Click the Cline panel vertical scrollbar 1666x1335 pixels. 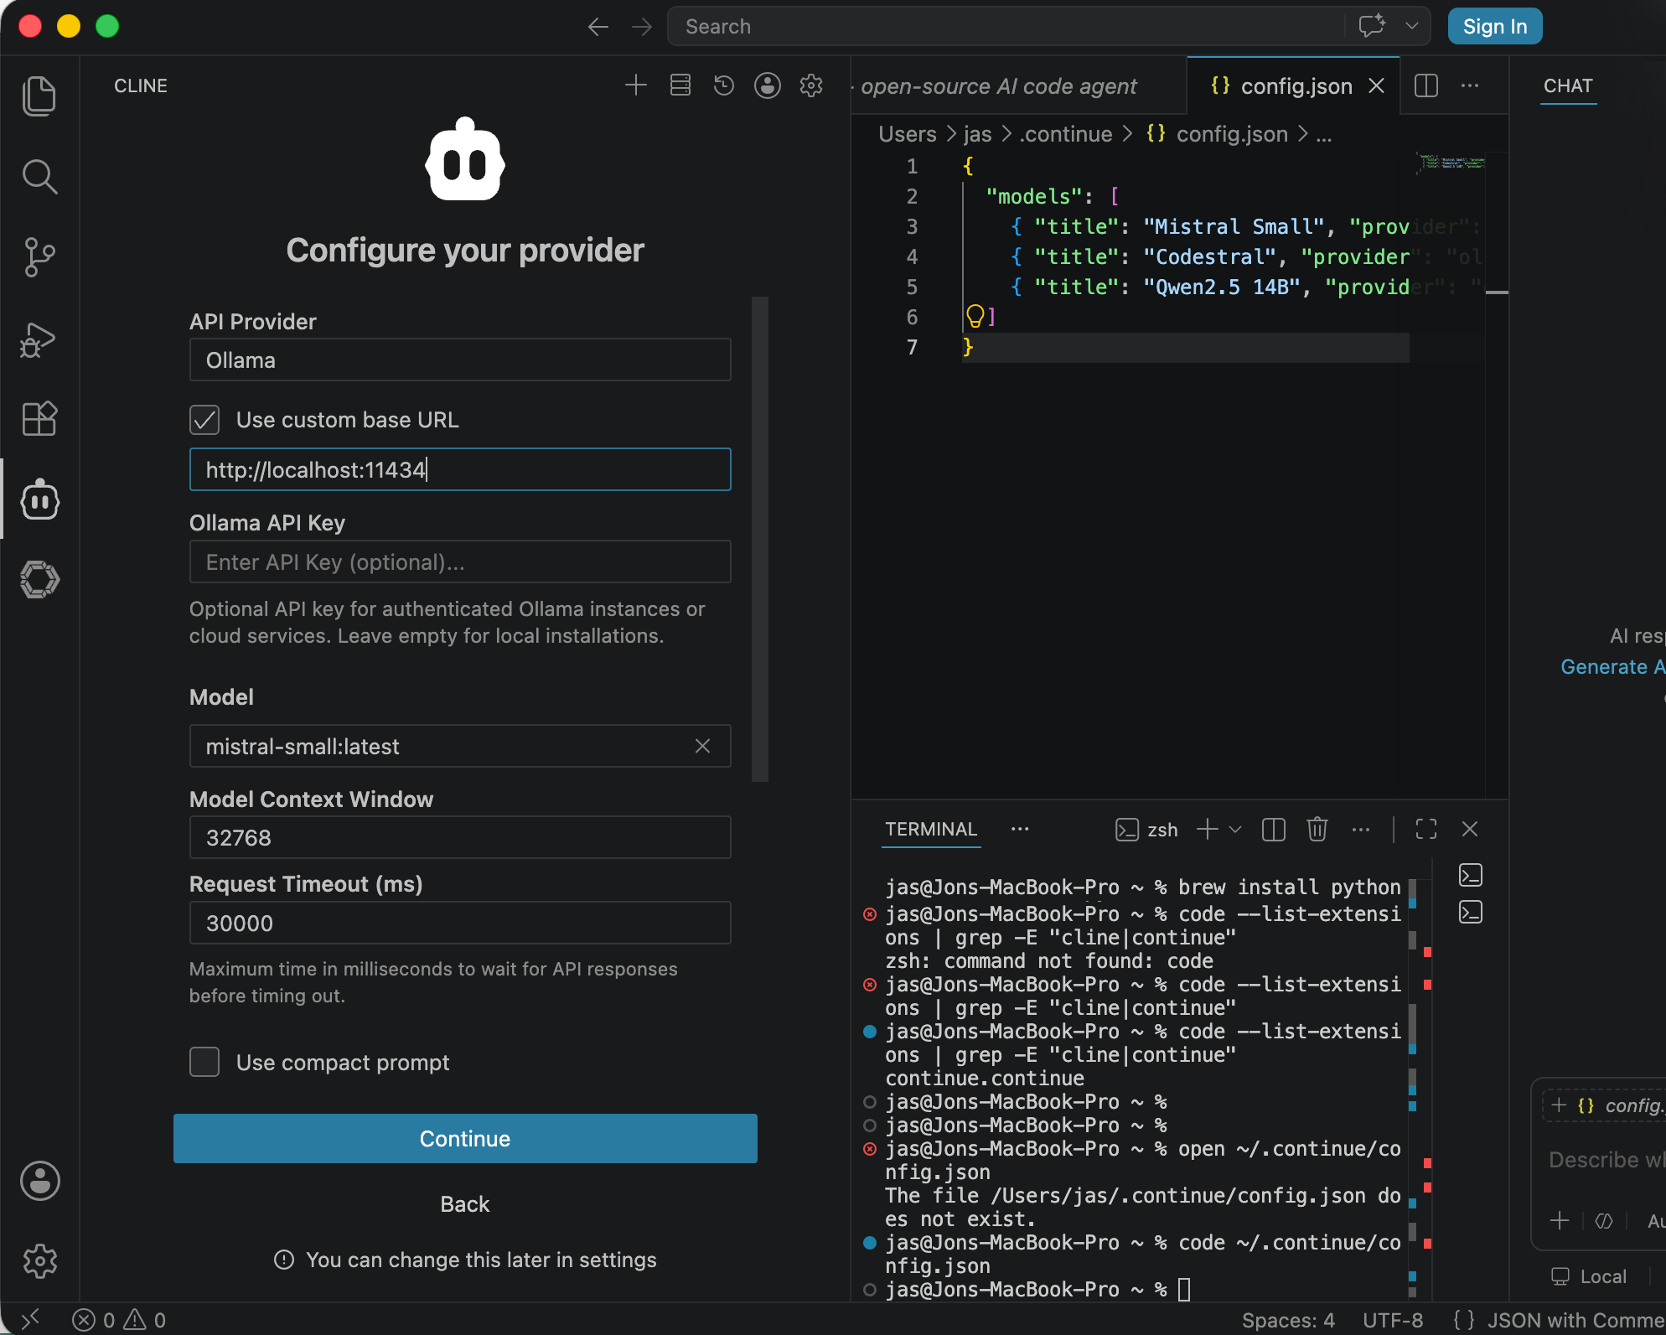click(760, 539)
